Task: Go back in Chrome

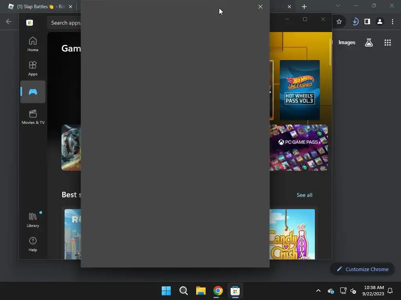Action: point(9,22)
